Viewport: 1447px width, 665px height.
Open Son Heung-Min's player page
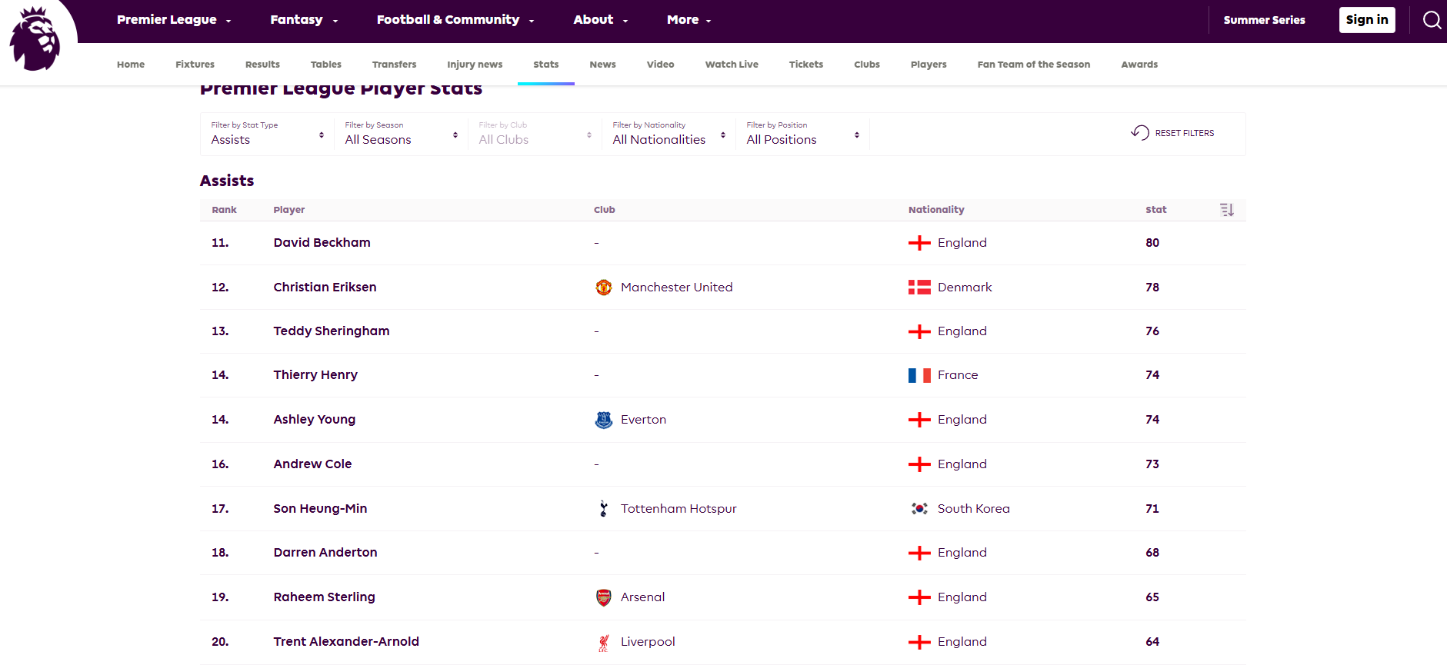[x=320, y=509]
